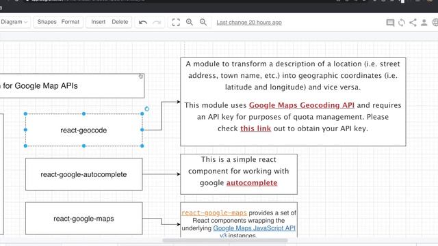This screenshot has height=246, width=438.
Task: Grab bottom-middle handle of react-geocode selection
Action: pos(83,146)
